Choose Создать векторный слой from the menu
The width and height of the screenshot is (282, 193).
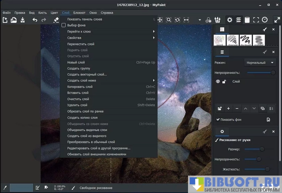pyautogui.click(x=87, y=74)
